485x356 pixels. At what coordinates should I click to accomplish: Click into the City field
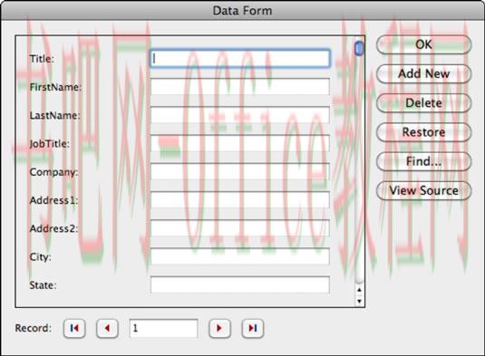coord(240,256)
